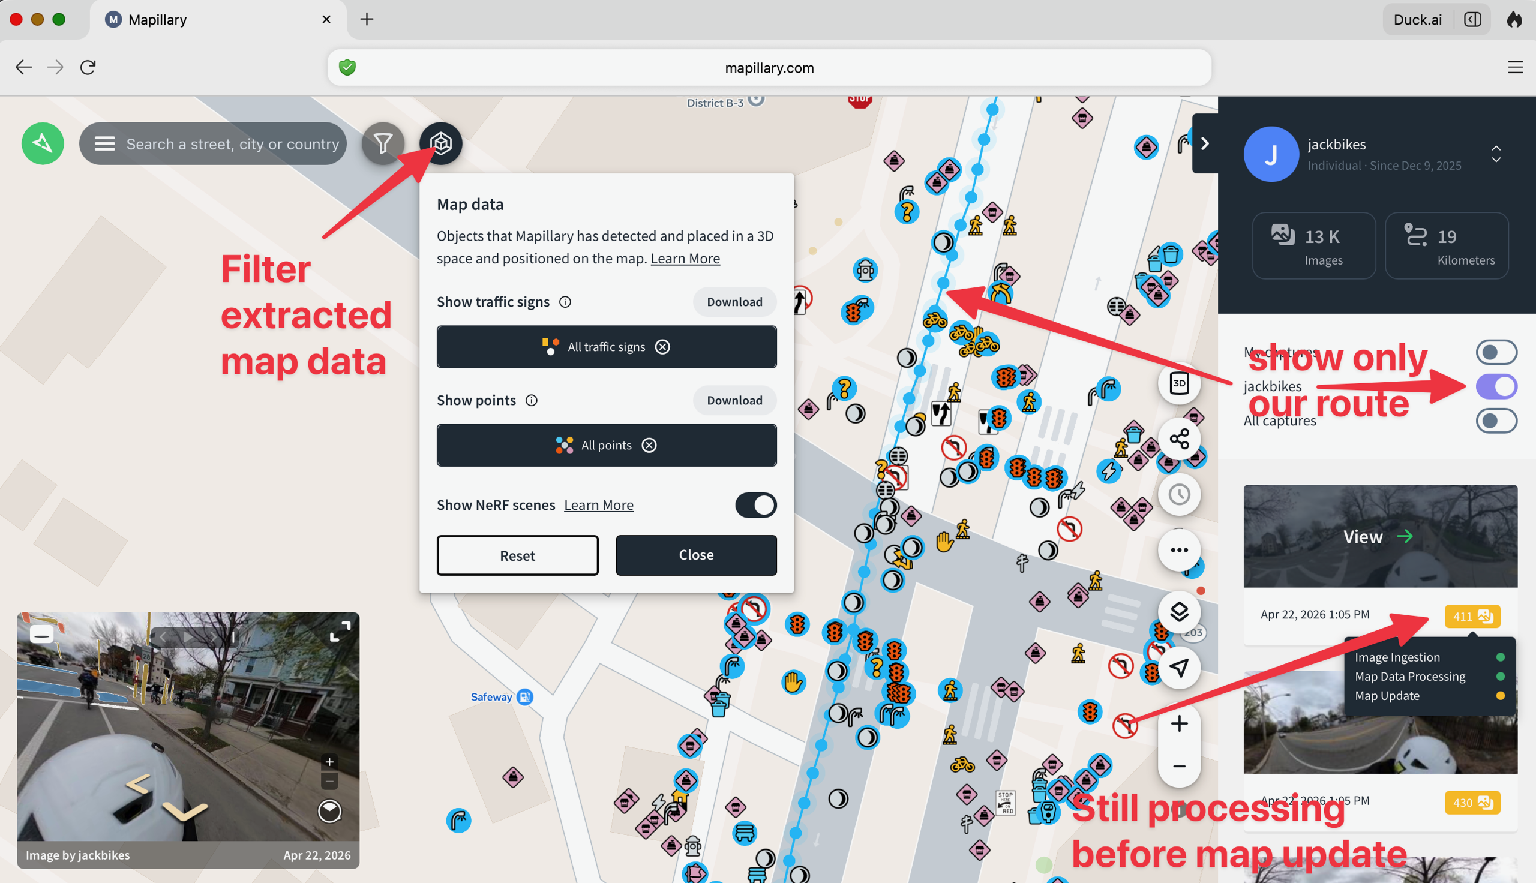Click info icon beside Show traffic signs

565,302
